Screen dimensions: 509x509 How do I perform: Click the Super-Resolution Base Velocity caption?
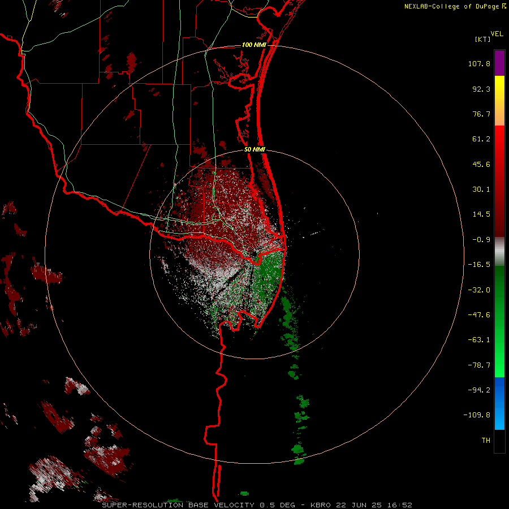point(257,505)
